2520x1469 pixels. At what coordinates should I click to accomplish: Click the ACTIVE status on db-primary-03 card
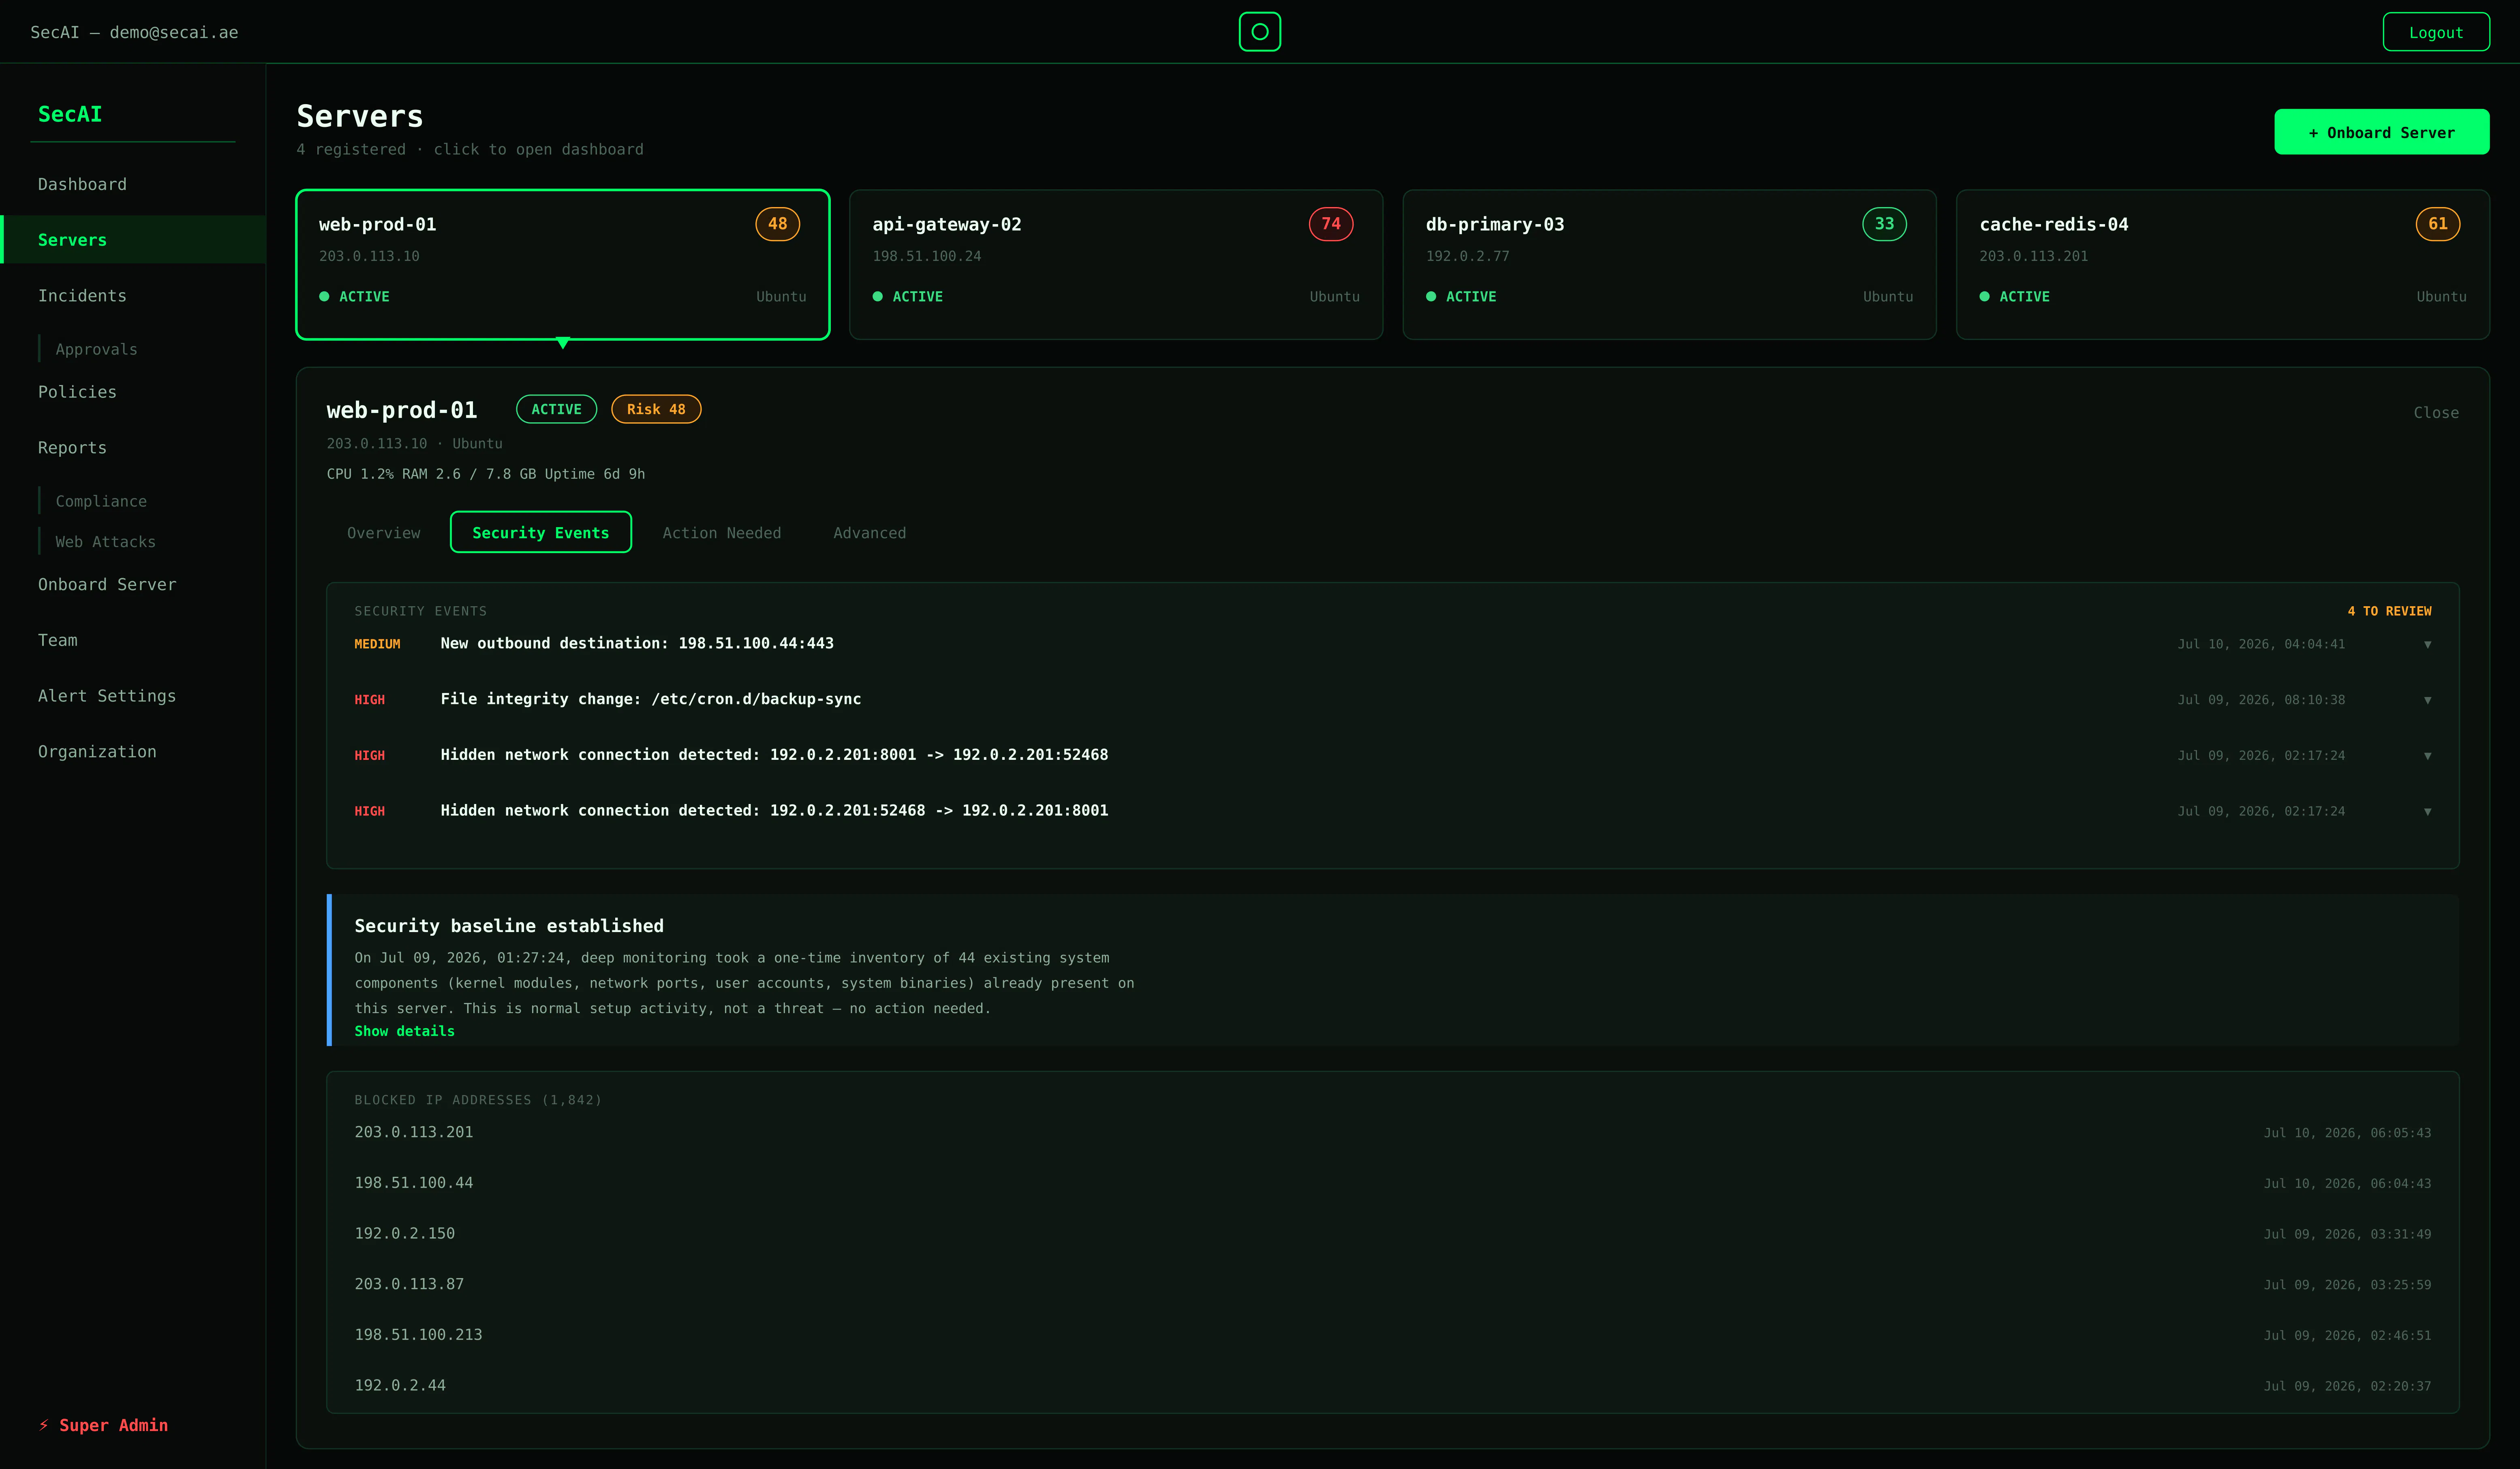coord(1461,297)
